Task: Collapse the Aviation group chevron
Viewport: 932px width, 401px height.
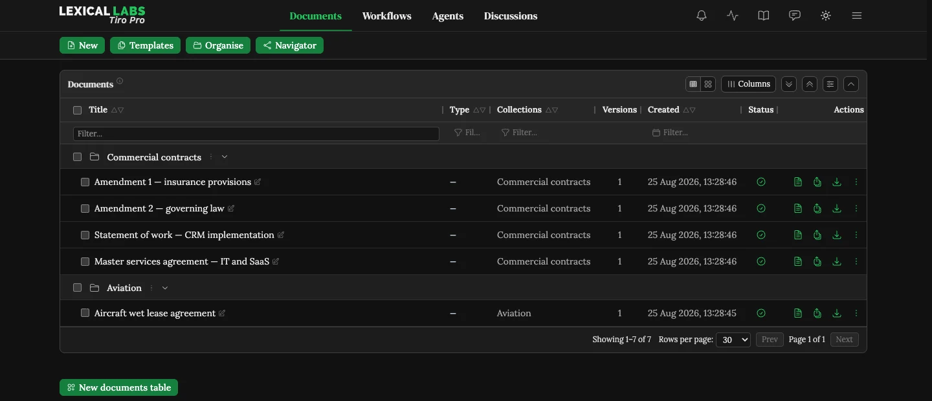Action: (165, 288)
